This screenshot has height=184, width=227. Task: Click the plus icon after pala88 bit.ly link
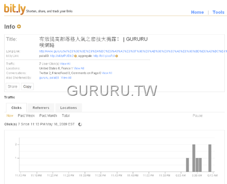(x=75, y=56)
